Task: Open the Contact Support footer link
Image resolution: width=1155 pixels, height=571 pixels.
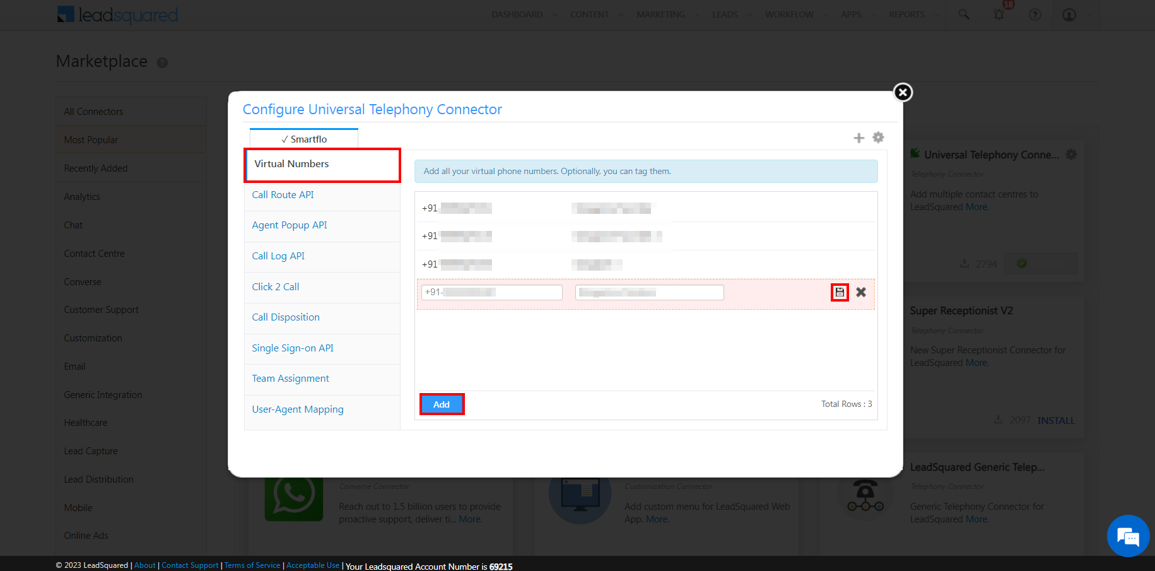Action: [x=190, y=565]
